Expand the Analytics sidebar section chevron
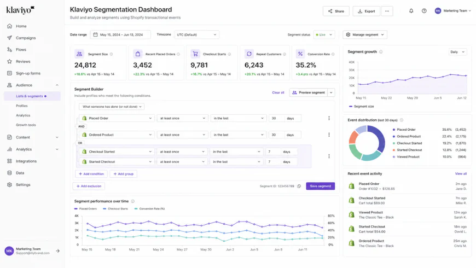 (57, 149)
